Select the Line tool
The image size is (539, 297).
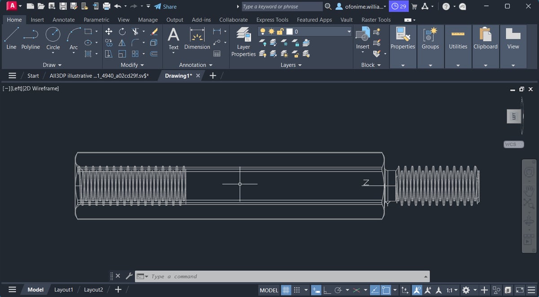click(11, 39)
